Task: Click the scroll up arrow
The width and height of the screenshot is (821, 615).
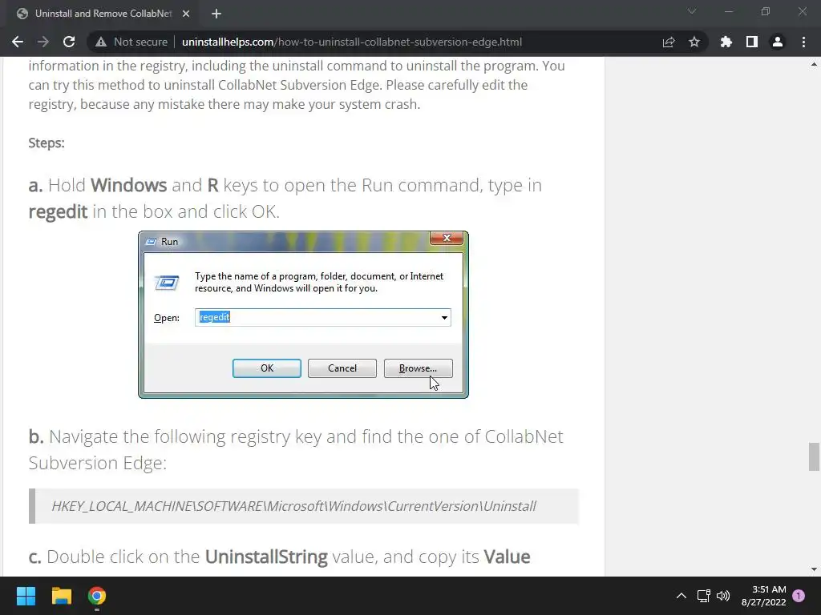Action: (814, 64)
